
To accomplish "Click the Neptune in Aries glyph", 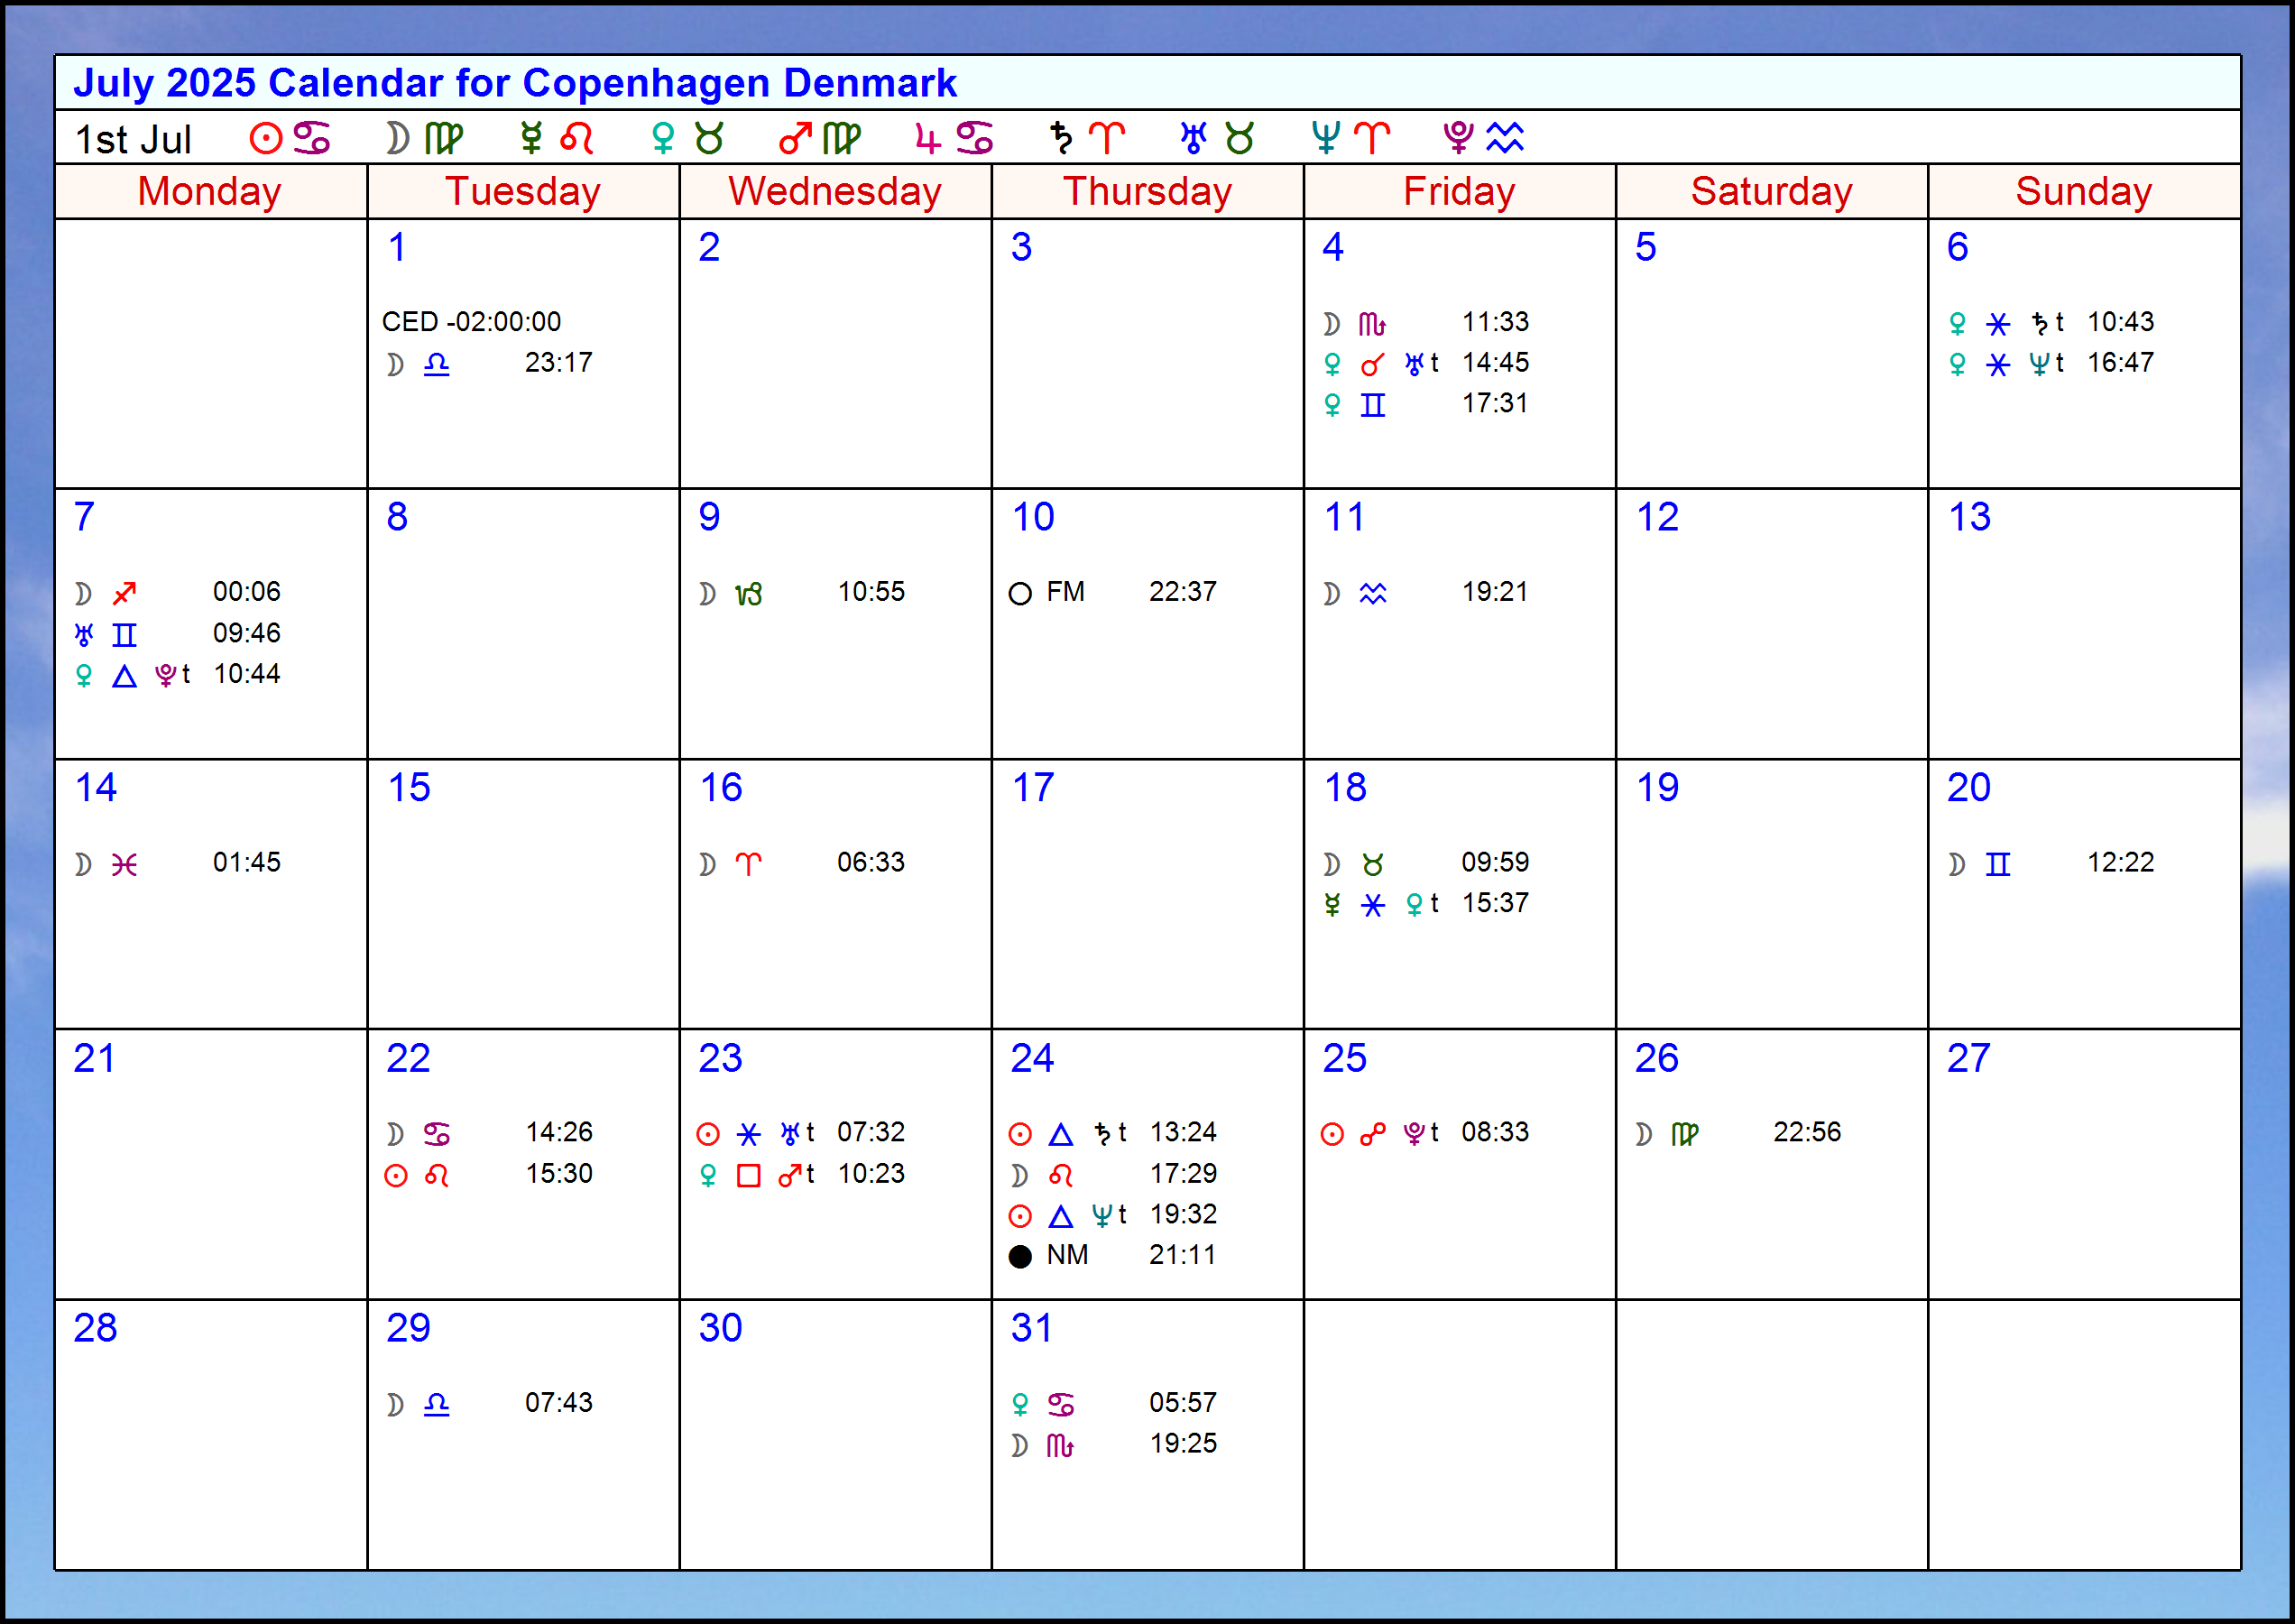I will pyautogui.click(x=1350, y=138).
